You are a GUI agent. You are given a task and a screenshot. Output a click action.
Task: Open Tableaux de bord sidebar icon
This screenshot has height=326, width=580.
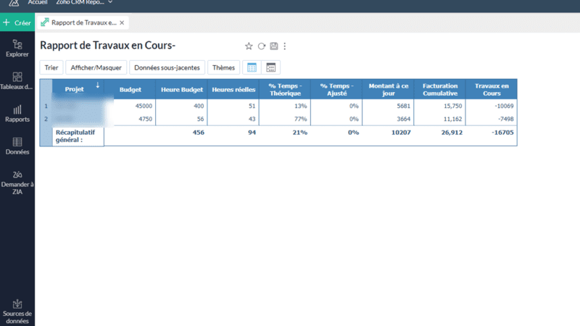(17, 80)
